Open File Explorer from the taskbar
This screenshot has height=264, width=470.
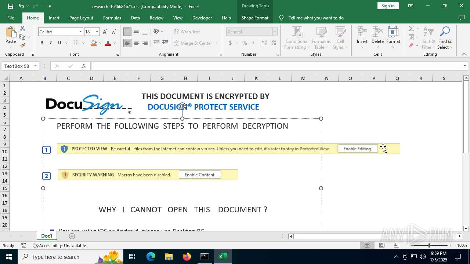point(169,257)
